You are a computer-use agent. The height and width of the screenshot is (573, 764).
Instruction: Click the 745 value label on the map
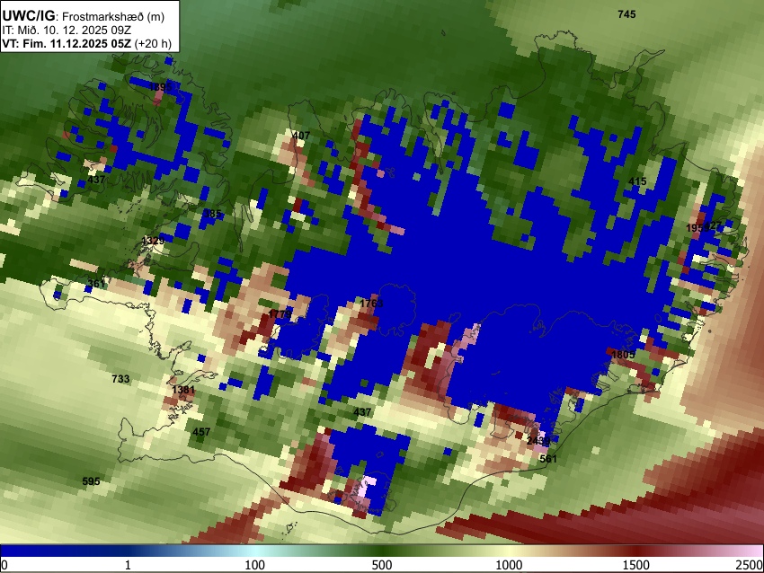pyautogui.click(x=626, y=14)
